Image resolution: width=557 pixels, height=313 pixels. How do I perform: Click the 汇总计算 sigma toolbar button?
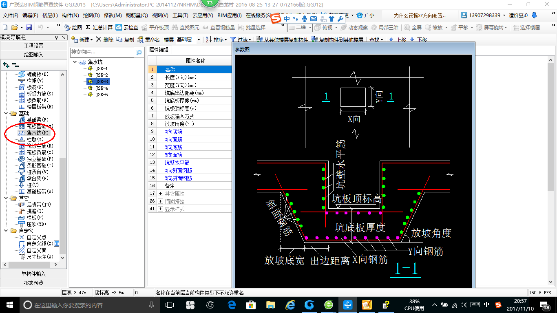point(99,27)
